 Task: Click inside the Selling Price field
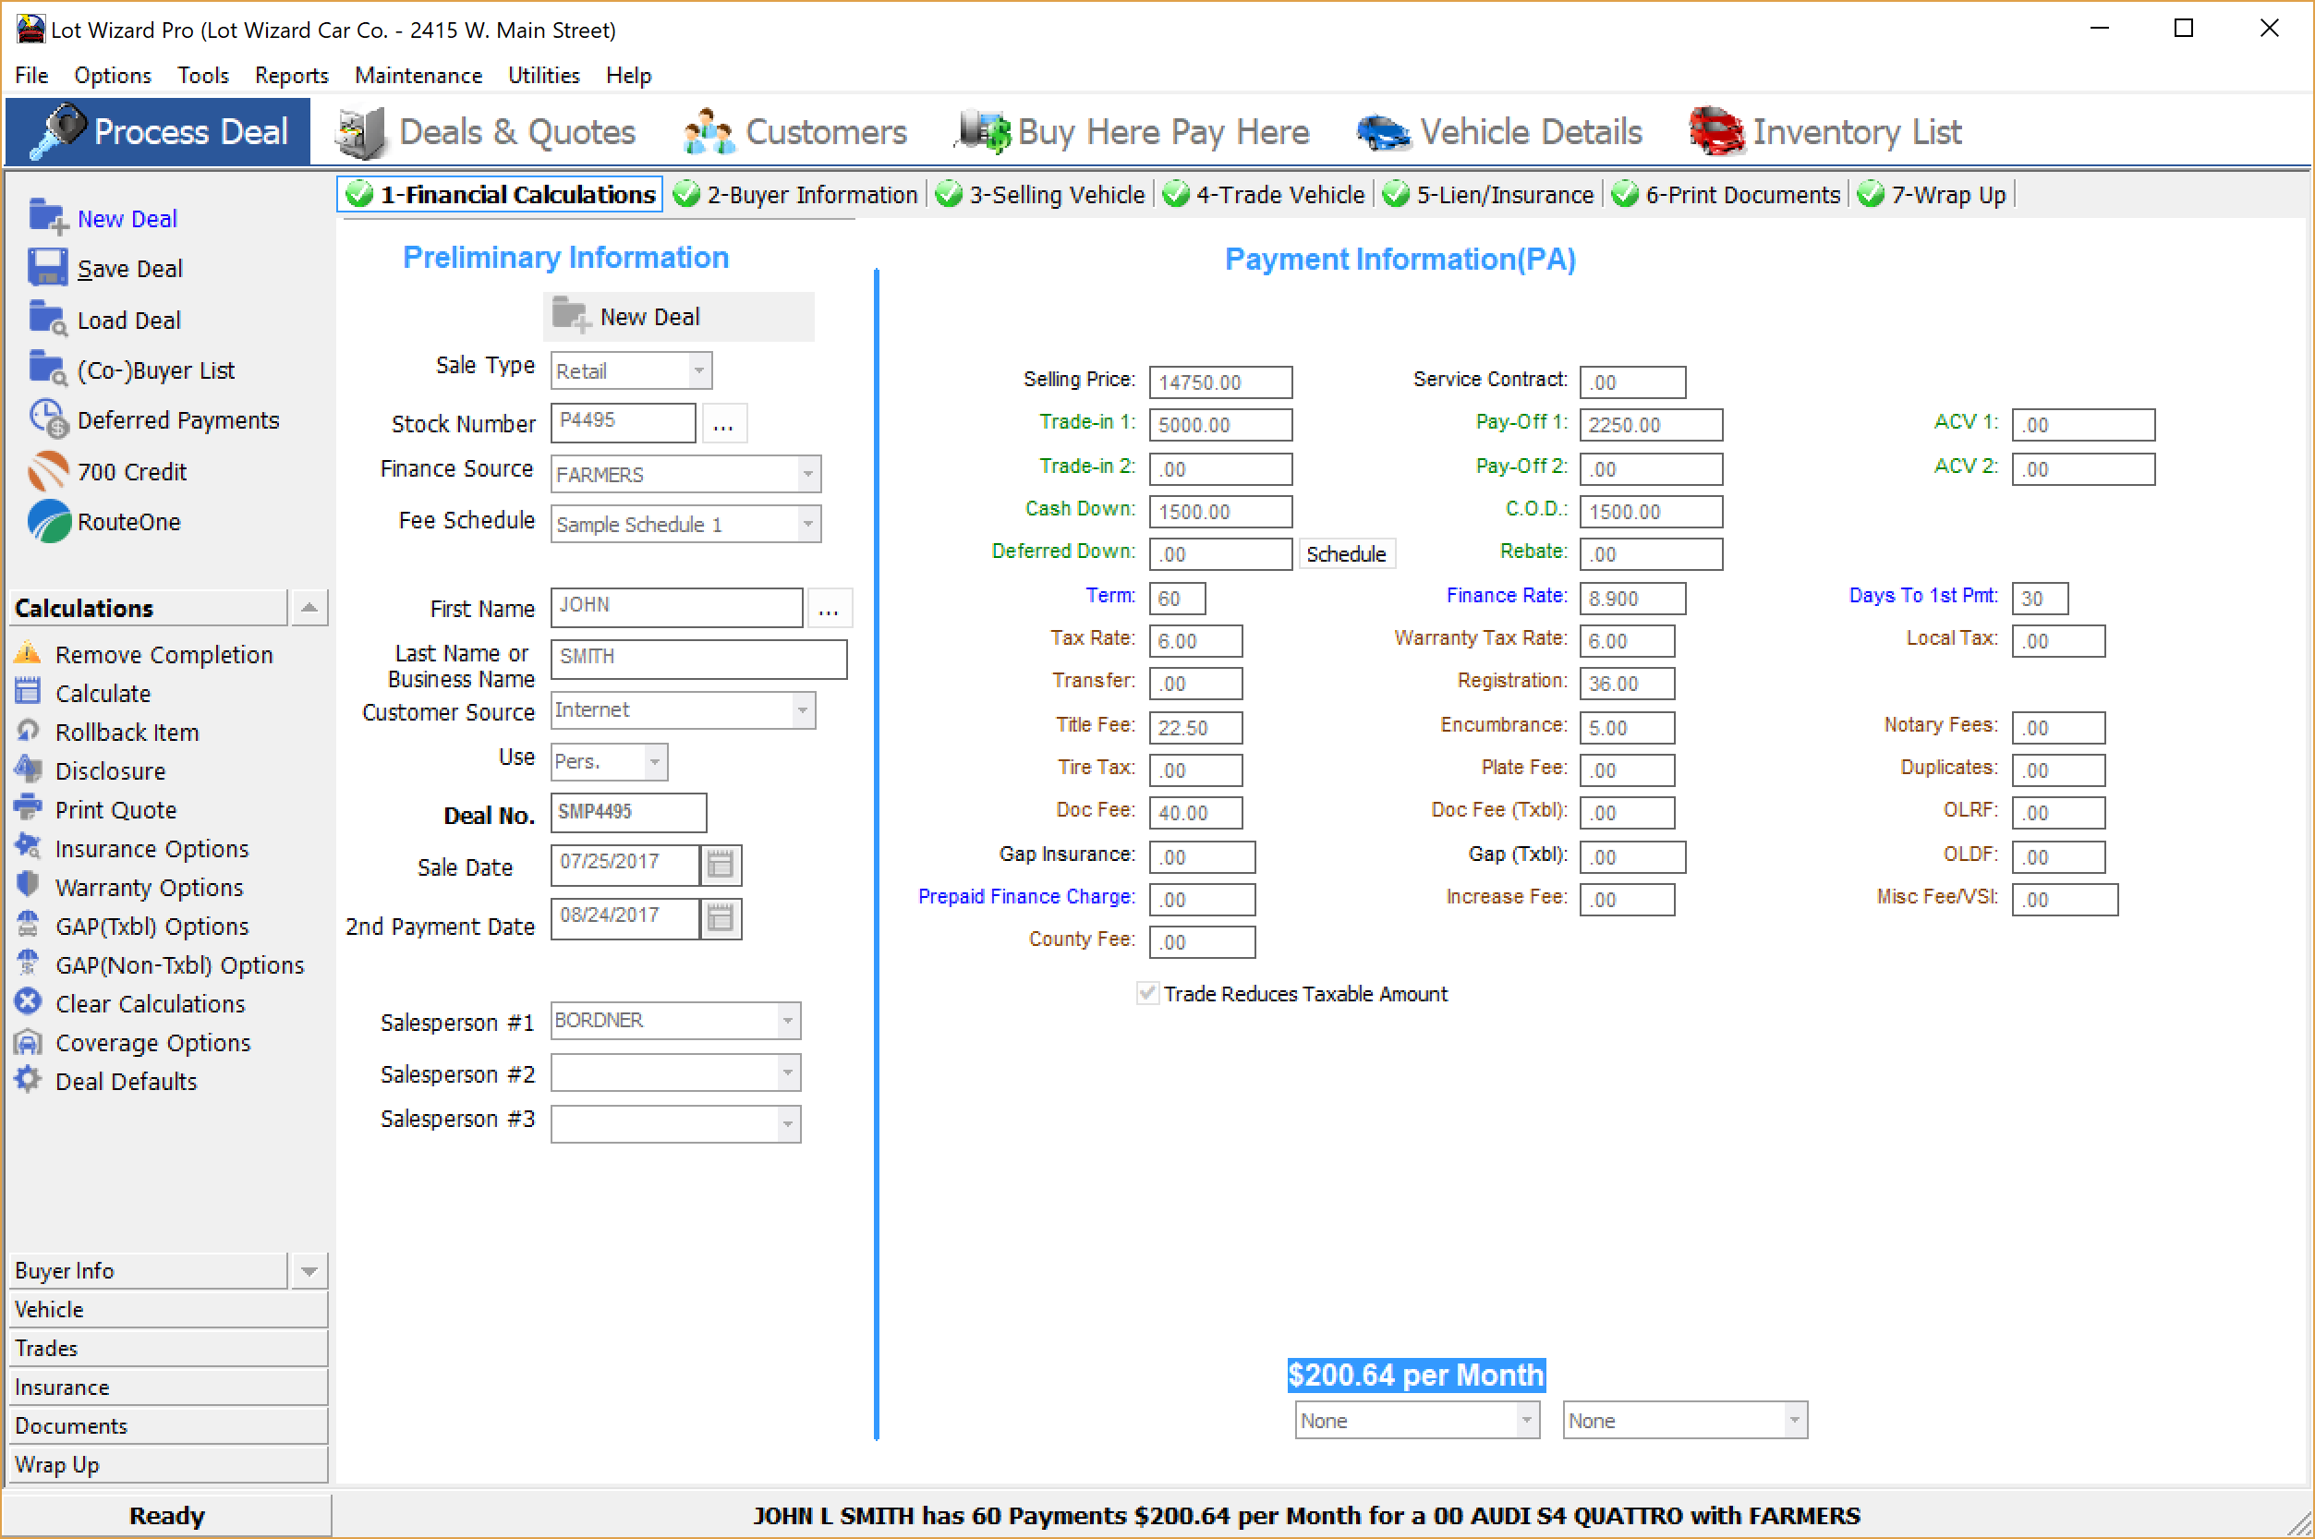click(x=1219, y=382)
